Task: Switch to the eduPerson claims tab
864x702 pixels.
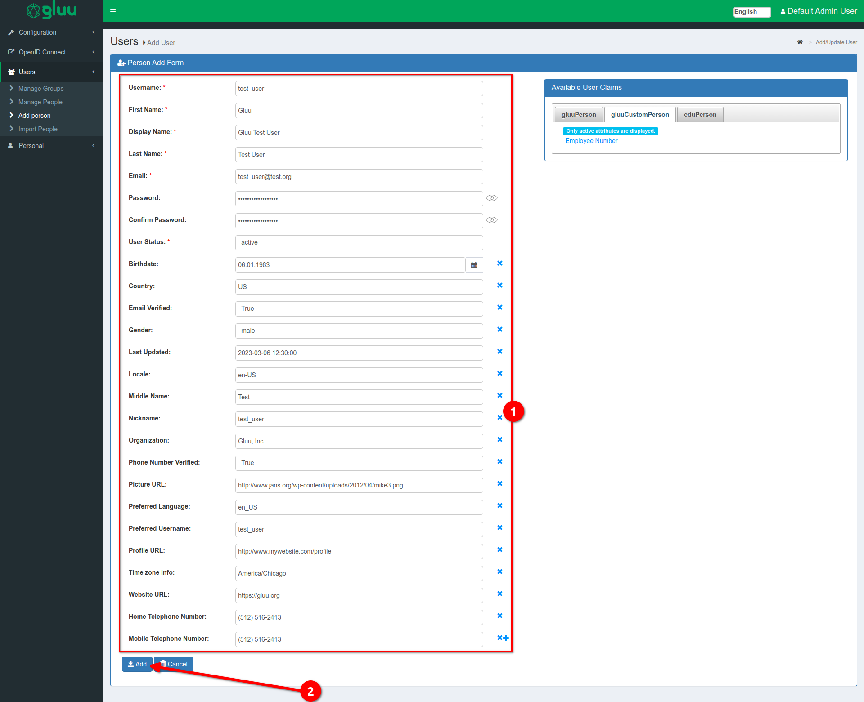Action: [x=700, y=115]
